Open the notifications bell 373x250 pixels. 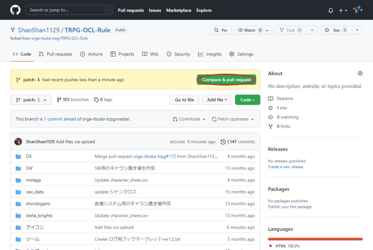pos(331,10)
